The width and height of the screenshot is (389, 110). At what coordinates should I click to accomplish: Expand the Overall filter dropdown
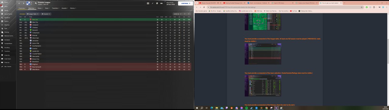click(x=46, y=14)
